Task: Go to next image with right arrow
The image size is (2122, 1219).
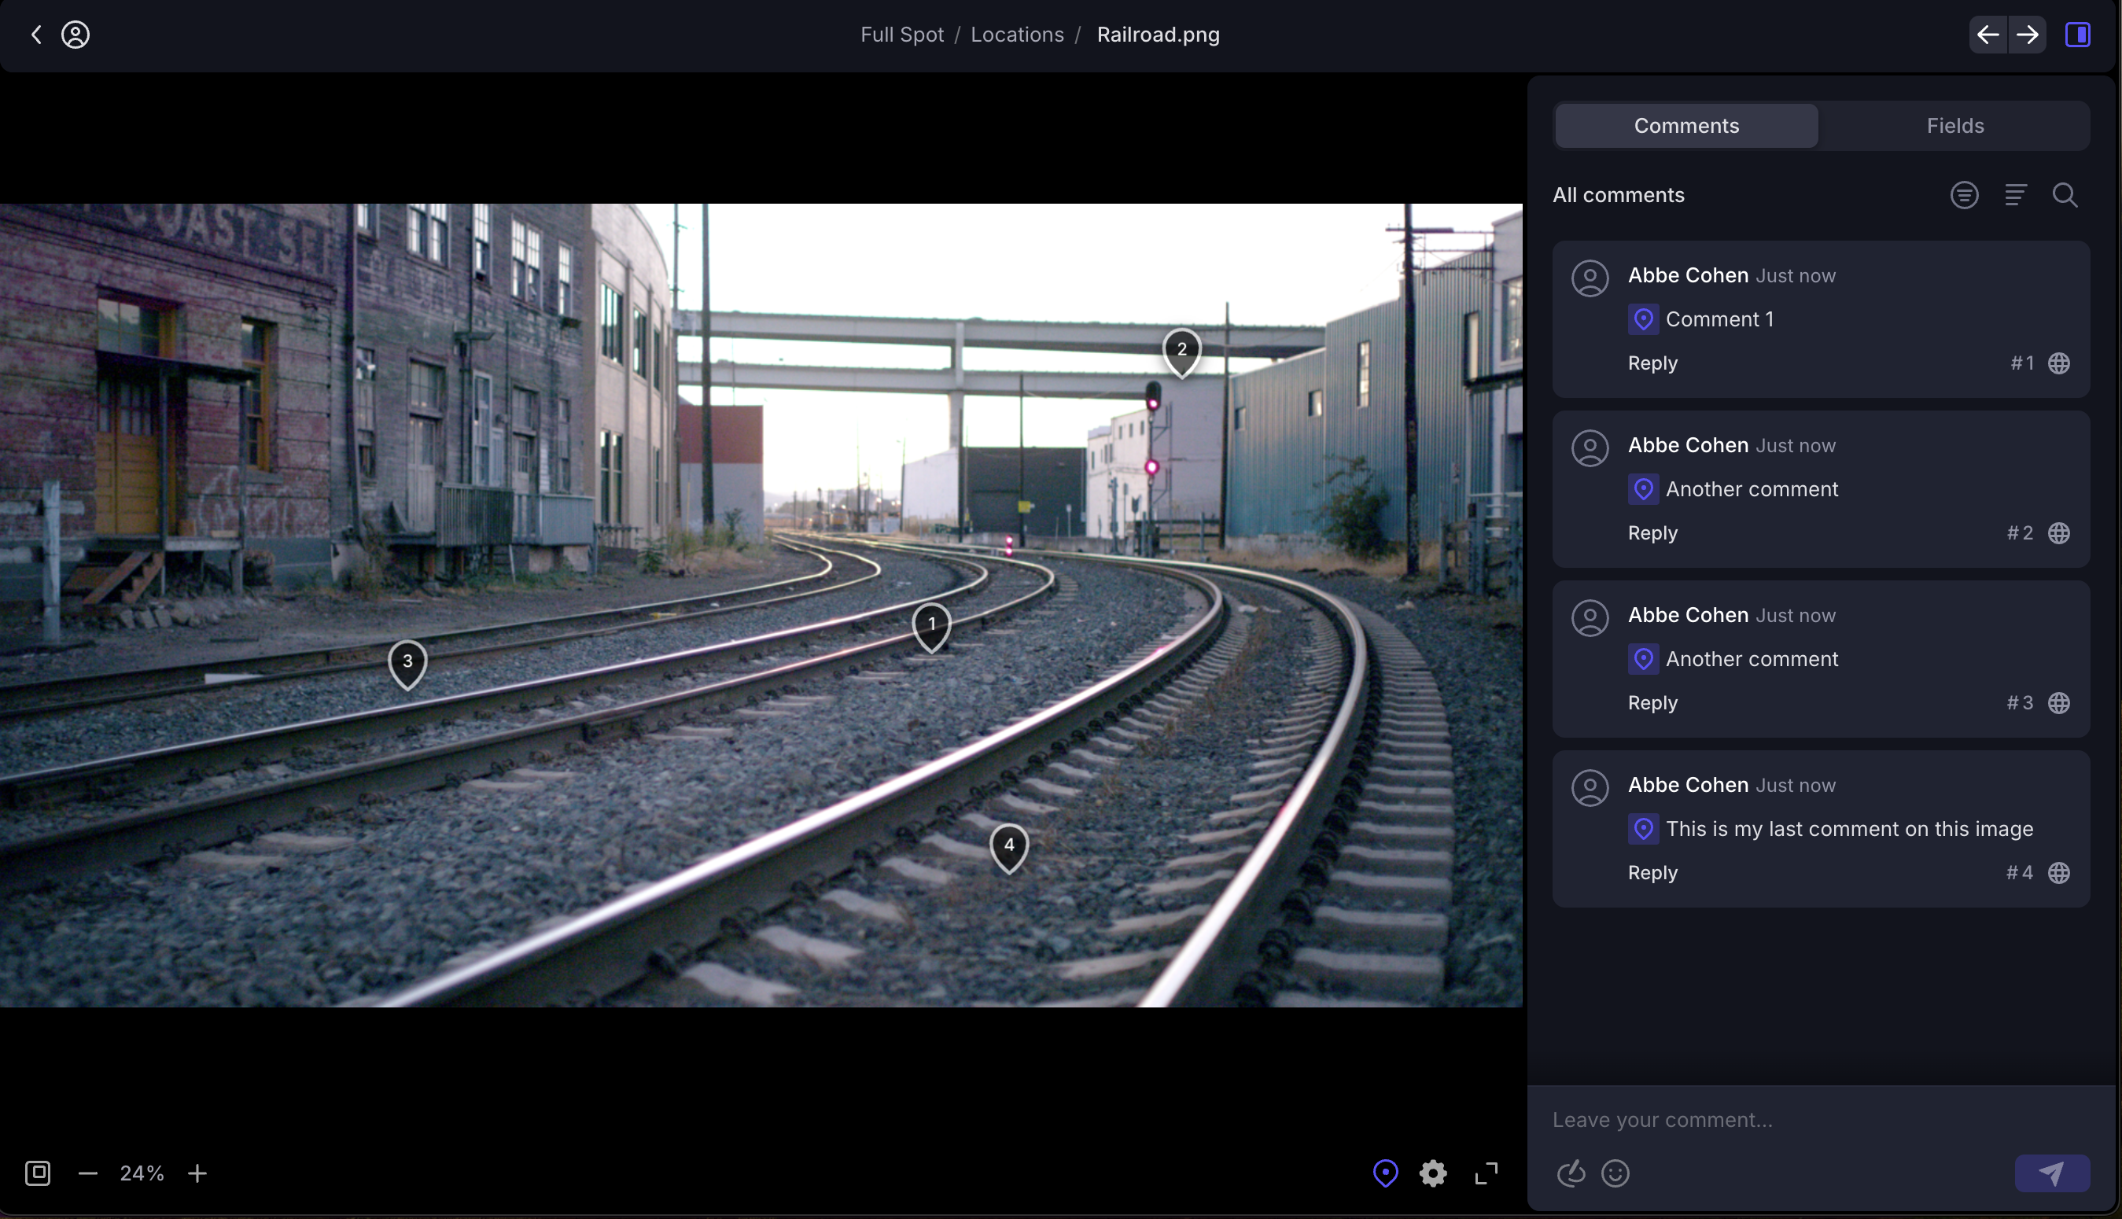Action: pyautogui.click(x=2028, y=35)
